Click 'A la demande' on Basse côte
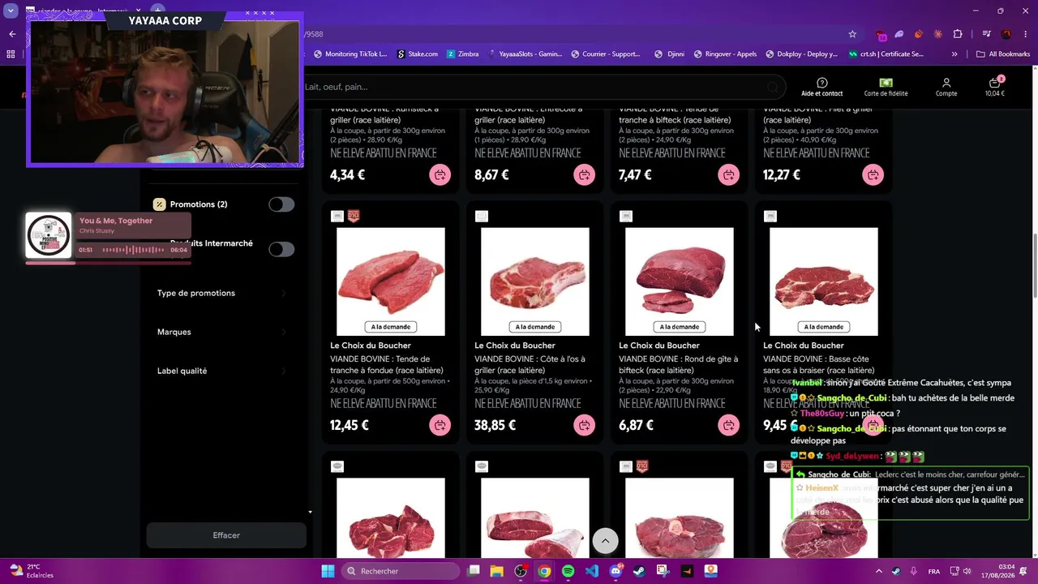1038x584 pixels. click(x=824, y=327)
